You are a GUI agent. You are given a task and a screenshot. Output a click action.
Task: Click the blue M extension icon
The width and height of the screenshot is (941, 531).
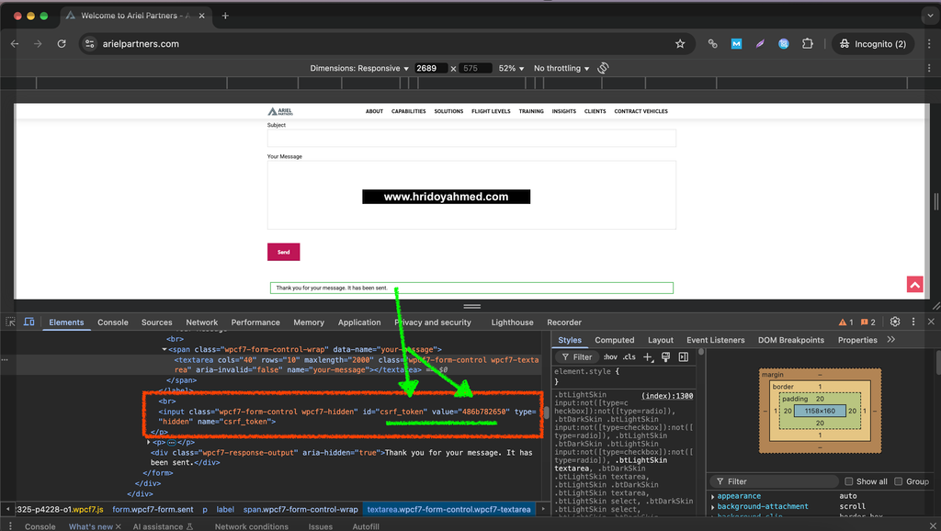736,44
